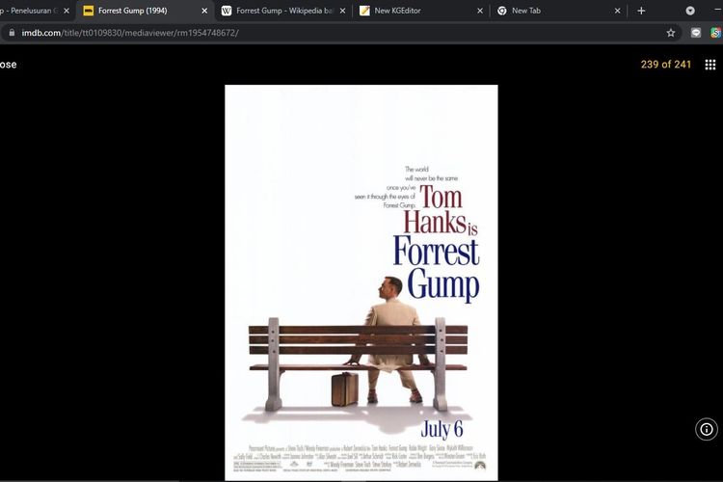Click the imdb.com URL address bar
Image resolution: width=723 pixels, height=482 pixels.
pos(289,32)
